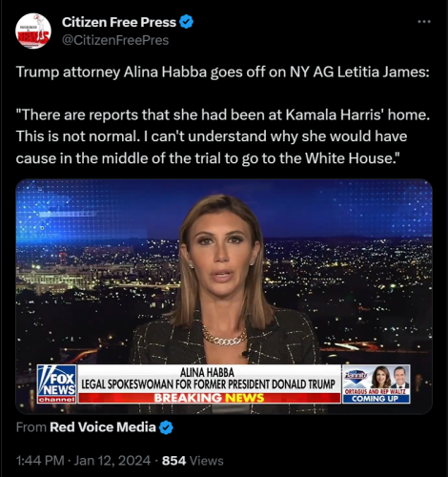Click the blue verified badge beside Citizen Free Press
The image size is (448, 477).
pyautogui.click(x=186, y=22)
